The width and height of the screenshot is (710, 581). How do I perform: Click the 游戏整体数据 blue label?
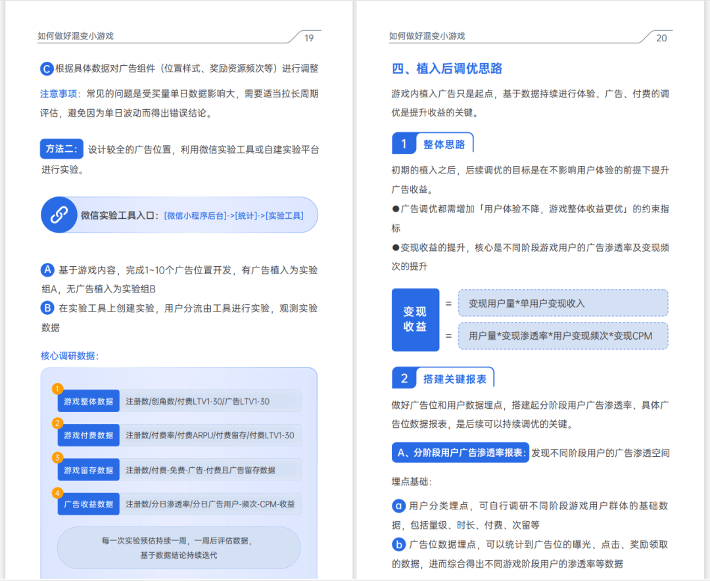coord(88,401)
